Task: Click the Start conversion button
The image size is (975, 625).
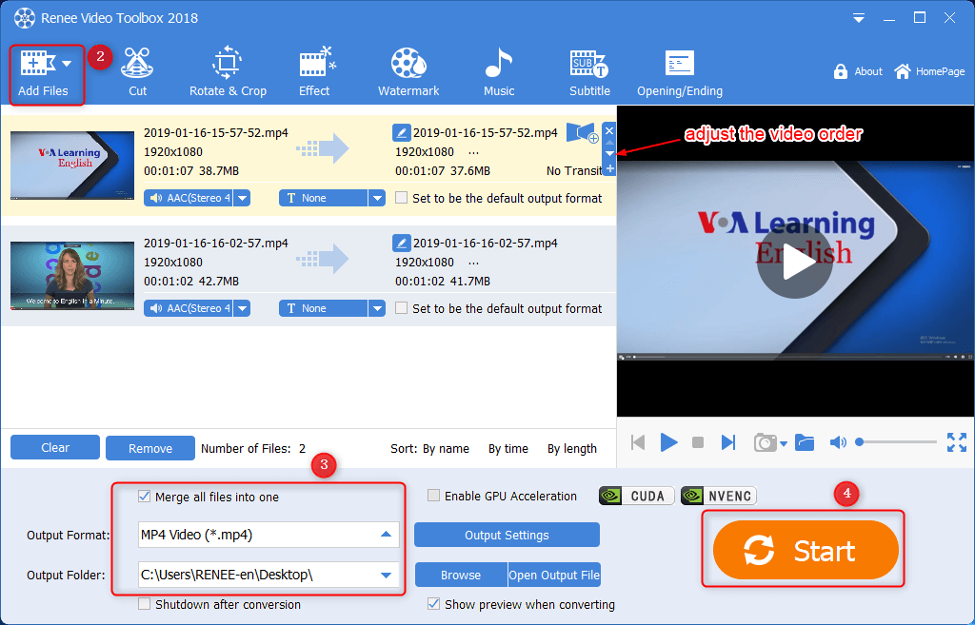Action: pos(806,551)
